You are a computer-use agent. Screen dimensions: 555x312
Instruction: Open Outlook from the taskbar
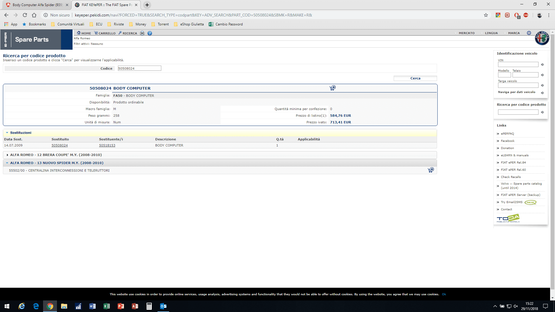[x=163, y=306]
